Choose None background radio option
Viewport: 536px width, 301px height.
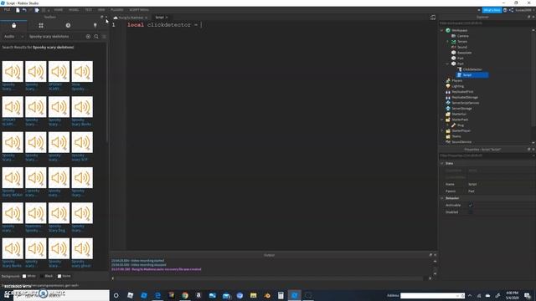pos(59,276)
